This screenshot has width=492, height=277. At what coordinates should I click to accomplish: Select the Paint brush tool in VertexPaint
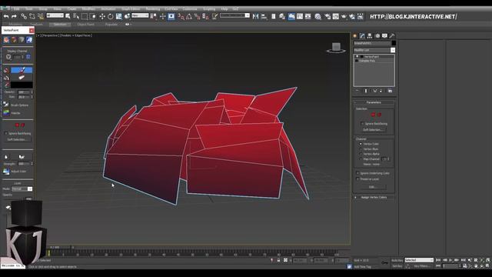tap(22, 70)
